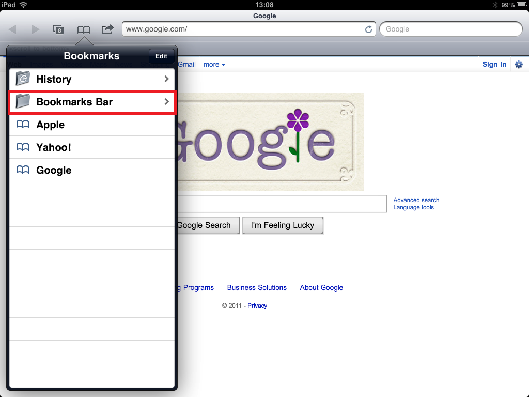Open the Advanced search link
529x397 pixels.
point(416,200)
